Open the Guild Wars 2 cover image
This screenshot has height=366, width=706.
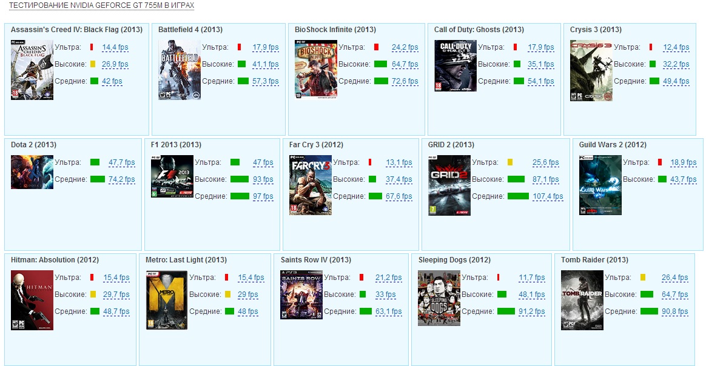[x=600, y=185]
